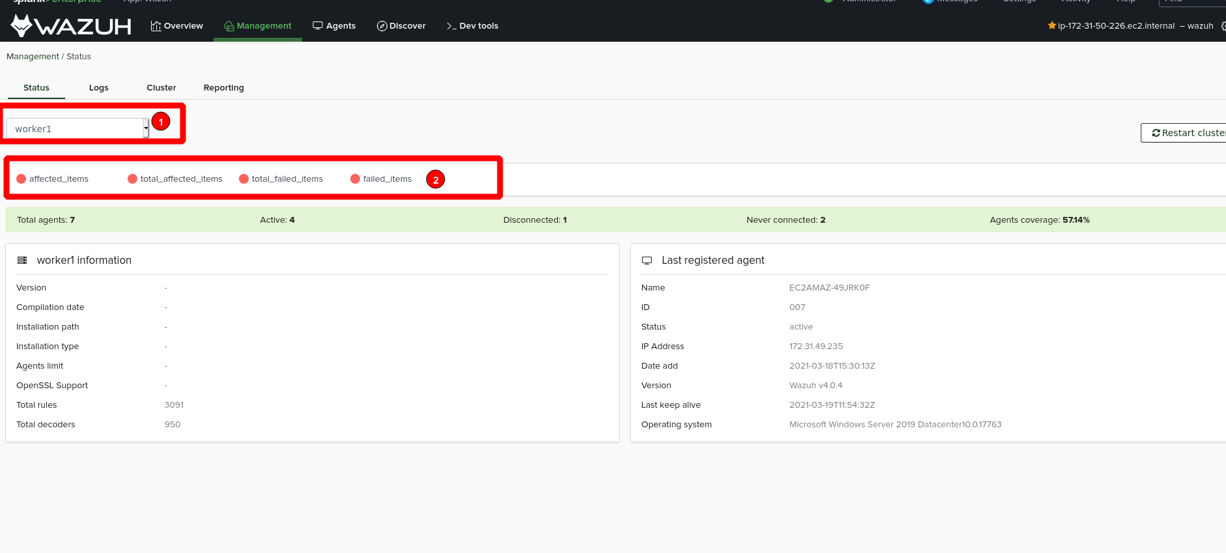Click the Total decoders value 950
Image resolution: width=1226 pixels, height=553 pixels.
point(173,425)
